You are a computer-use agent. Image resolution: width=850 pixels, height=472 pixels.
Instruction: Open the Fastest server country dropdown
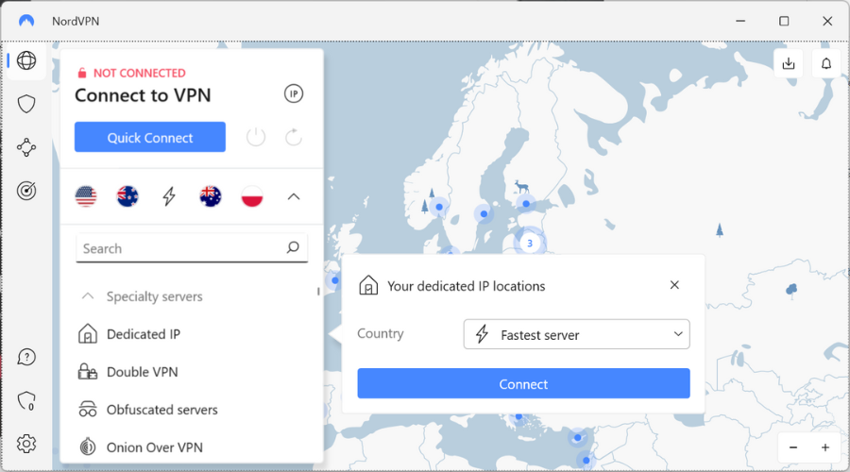click(576, 334)
